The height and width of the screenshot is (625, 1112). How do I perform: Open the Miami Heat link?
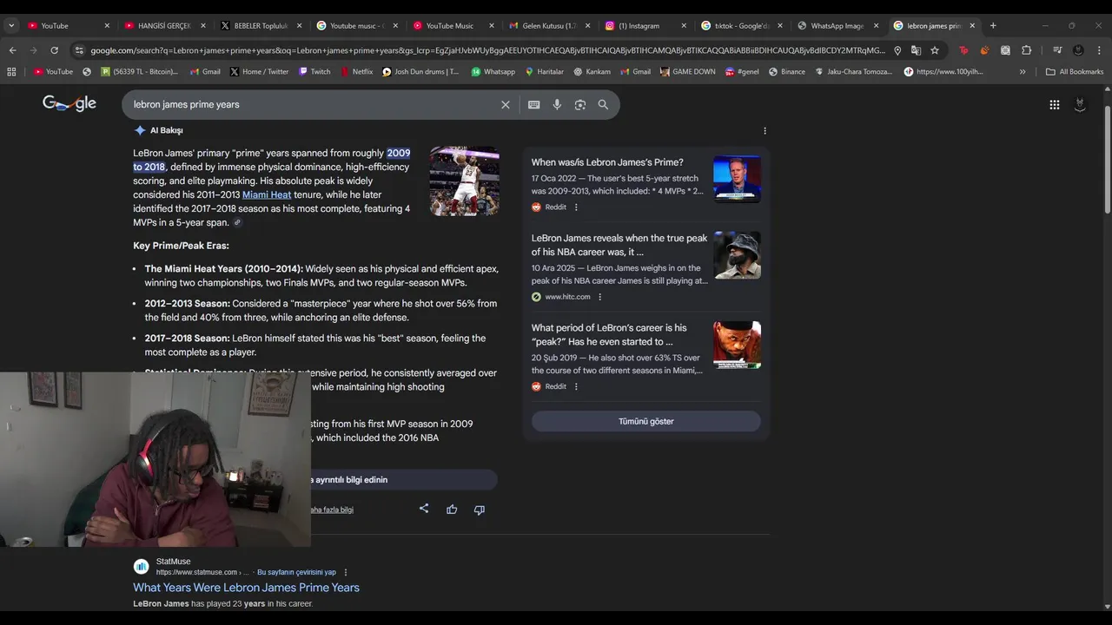coord(267,194)
